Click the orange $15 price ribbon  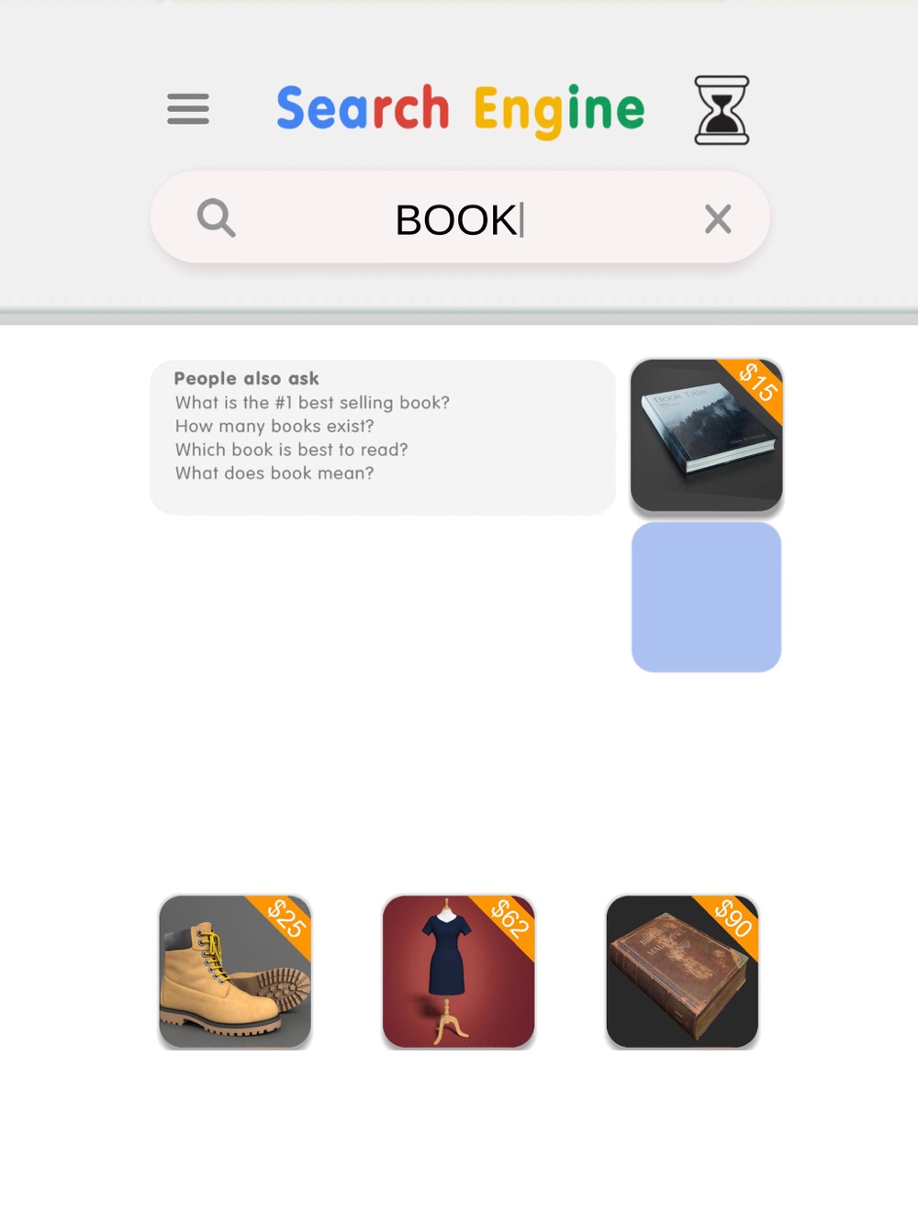coord(757,384)
